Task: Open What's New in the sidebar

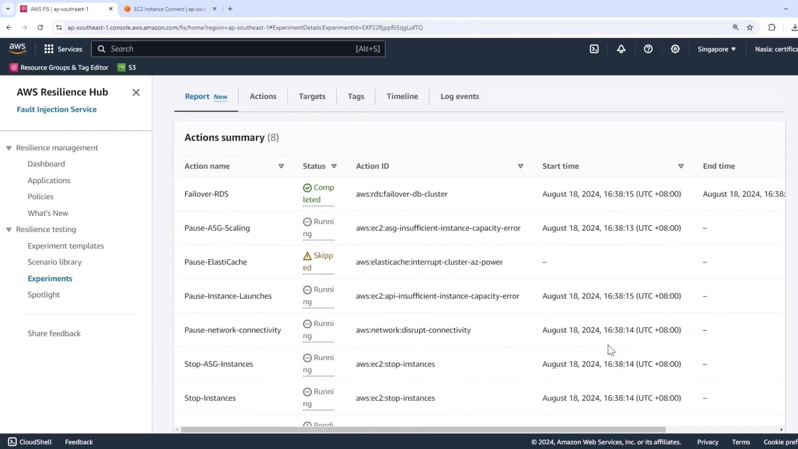Action: coord(48,213)
